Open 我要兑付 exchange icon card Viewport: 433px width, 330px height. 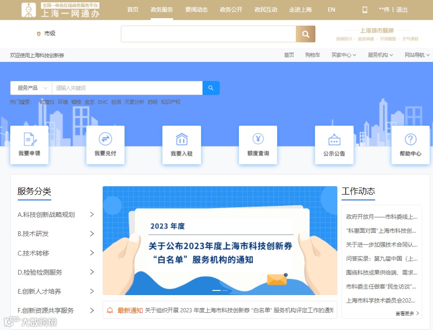coord(105,145)
